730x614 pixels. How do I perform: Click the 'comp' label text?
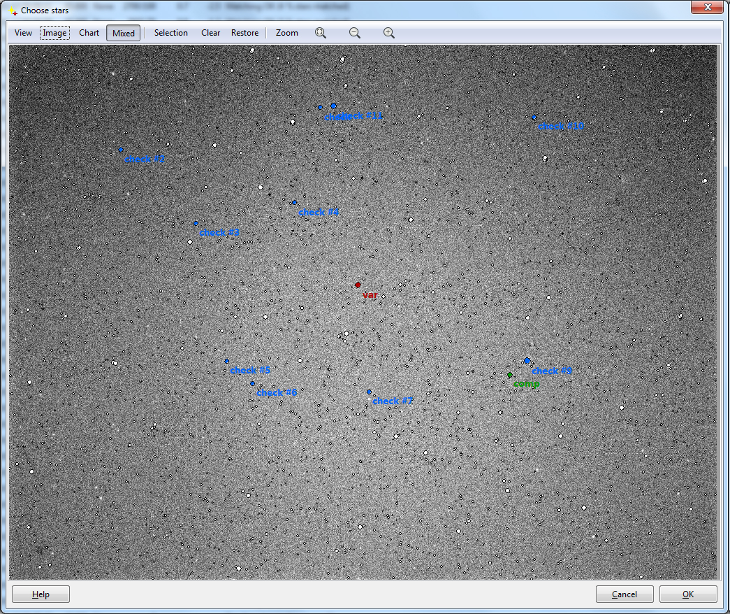point(527,384)
